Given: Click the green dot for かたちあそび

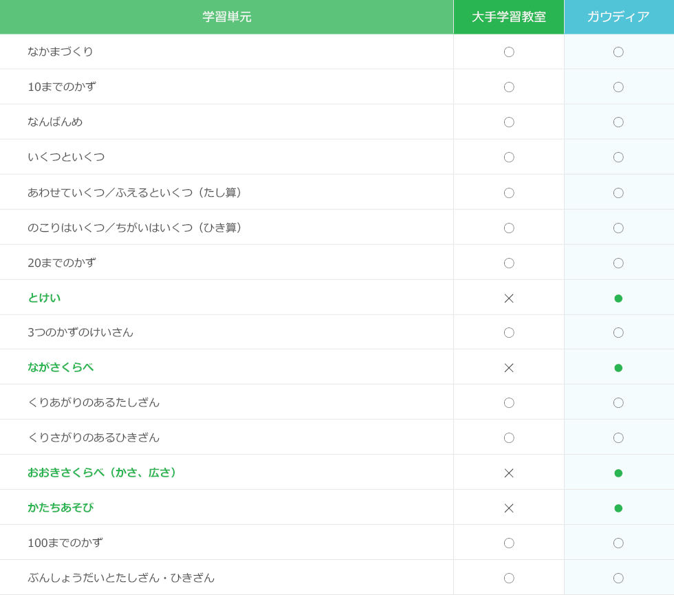Looking at the screenshot, I should [x=618, y=508].
